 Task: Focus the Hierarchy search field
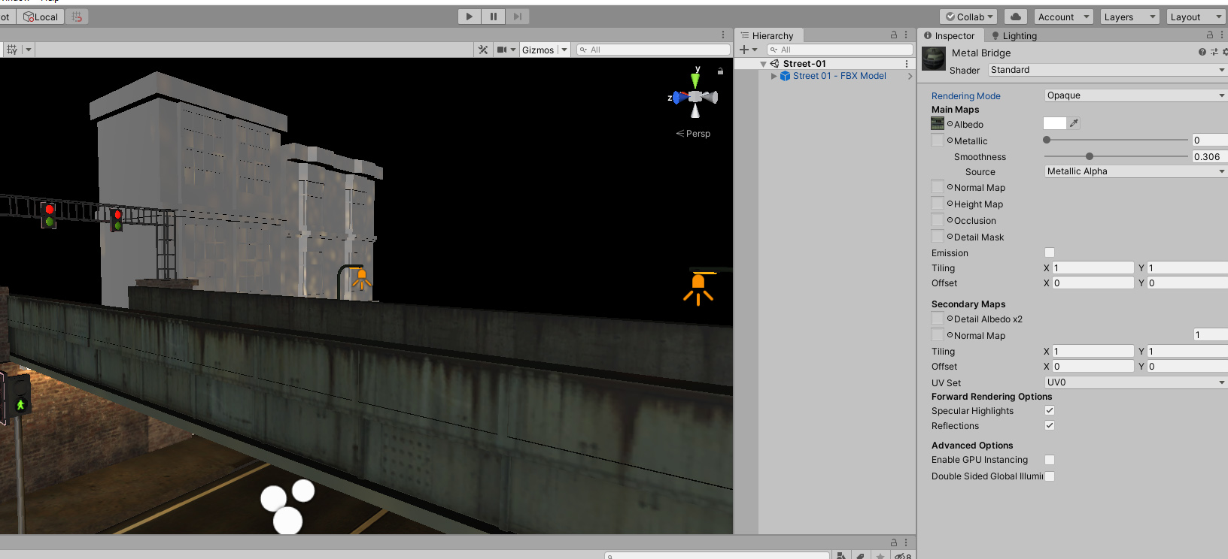point(840,50)
